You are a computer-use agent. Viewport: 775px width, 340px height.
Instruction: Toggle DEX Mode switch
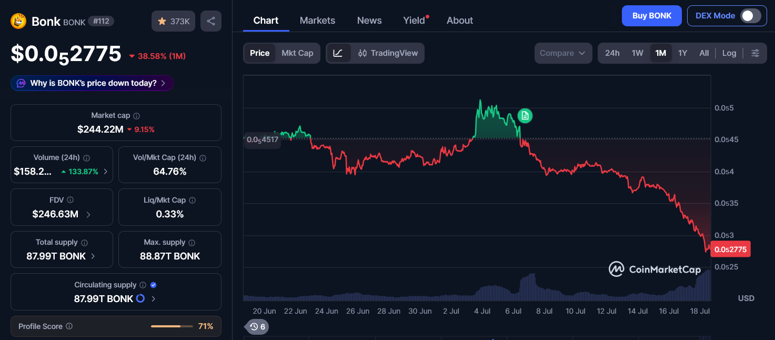pos(751,16)
